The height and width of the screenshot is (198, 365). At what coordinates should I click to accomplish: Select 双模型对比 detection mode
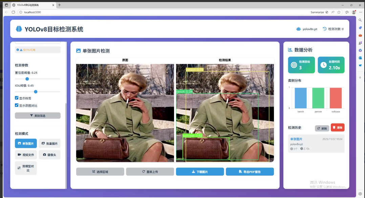pyautogui.click(x=26, y=168)
